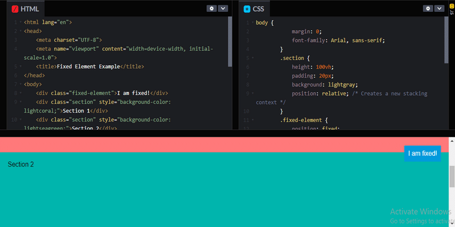The width and height of the screenshot is (455, 227).
Task: Click the 'I am fixed!' box
Action: coord(422,154)
